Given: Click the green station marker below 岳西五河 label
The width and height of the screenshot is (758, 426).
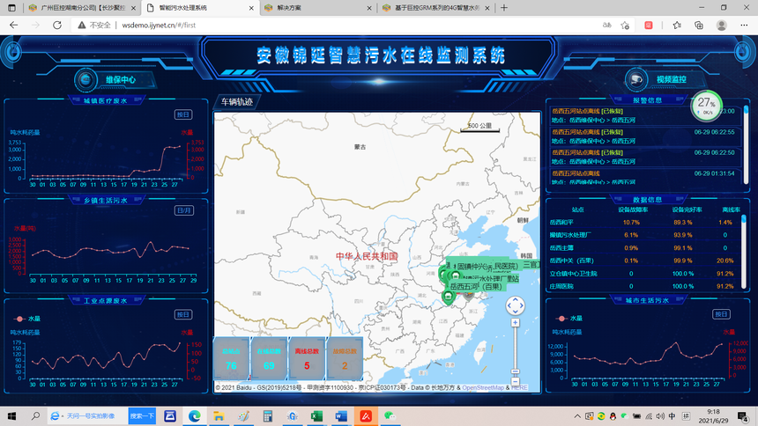Looking at the screenshot, I should coord(448,297).
